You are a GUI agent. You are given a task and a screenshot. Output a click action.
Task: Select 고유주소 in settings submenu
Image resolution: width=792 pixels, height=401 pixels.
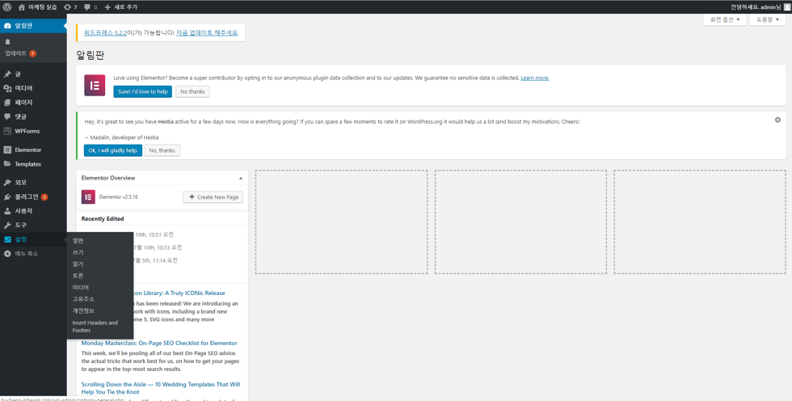(x=83, y=299)
